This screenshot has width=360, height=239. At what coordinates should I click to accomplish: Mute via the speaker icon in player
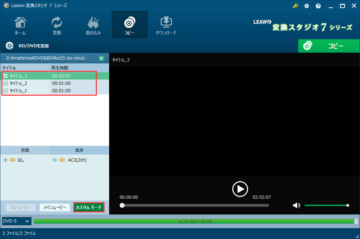pyautogui.click(x=296, y=205)
